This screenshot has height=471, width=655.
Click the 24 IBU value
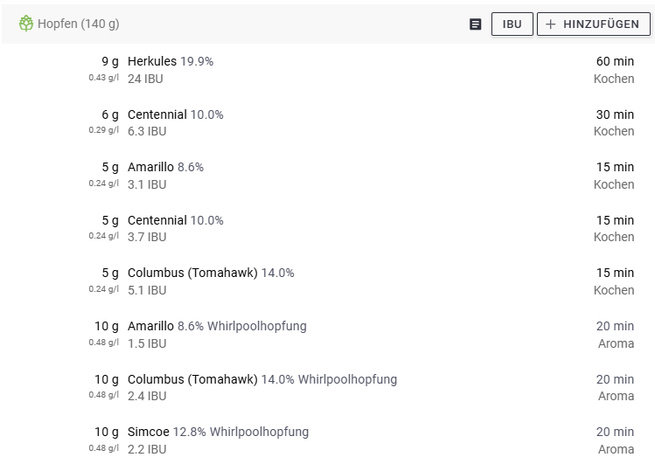click(x=145, y=79)
